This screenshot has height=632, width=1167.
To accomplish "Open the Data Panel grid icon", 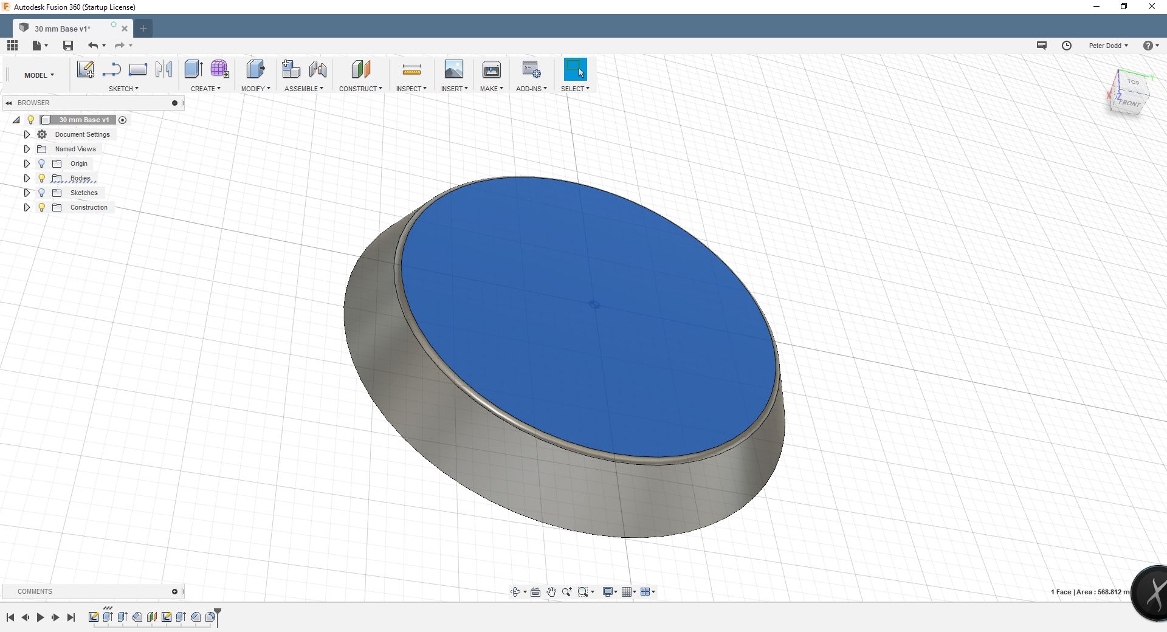I will (12, 46).
